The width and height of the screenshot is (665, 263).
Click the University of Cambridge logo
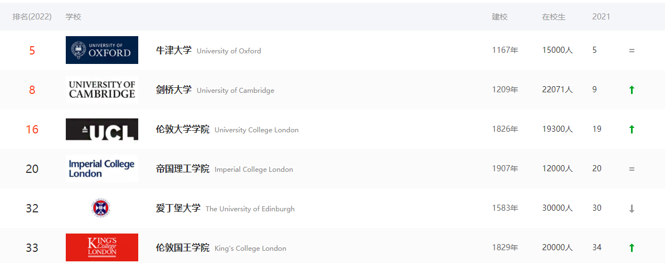101,90
